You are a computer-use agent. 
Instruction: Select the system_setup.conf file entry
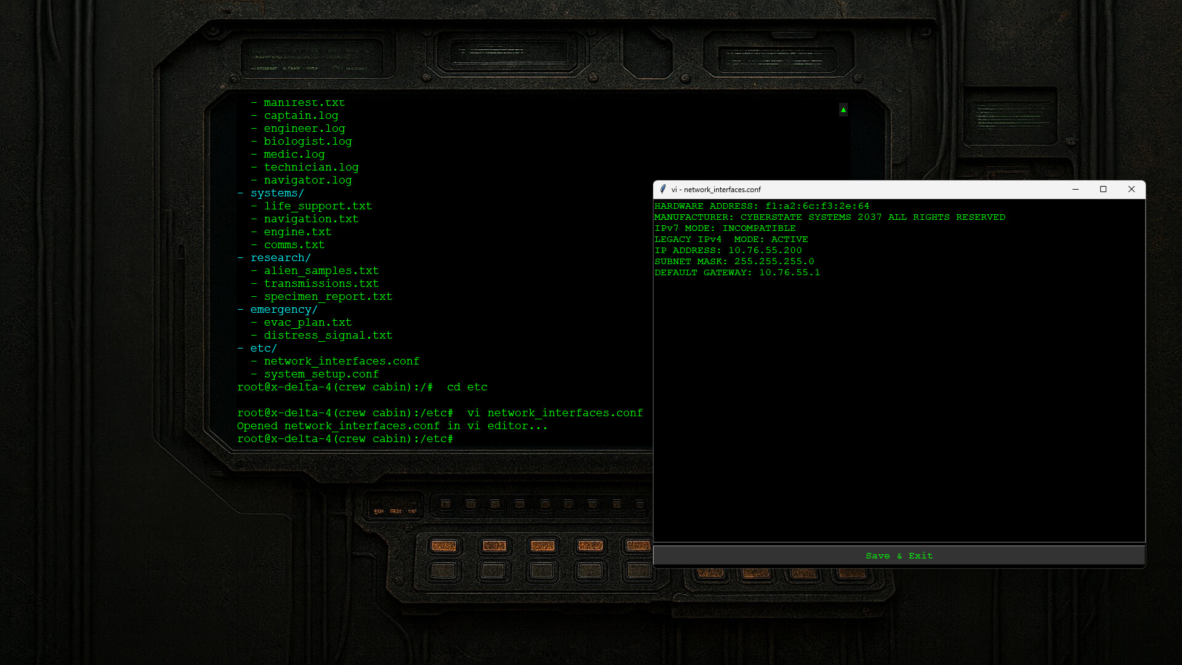click(x=321, y=374)
